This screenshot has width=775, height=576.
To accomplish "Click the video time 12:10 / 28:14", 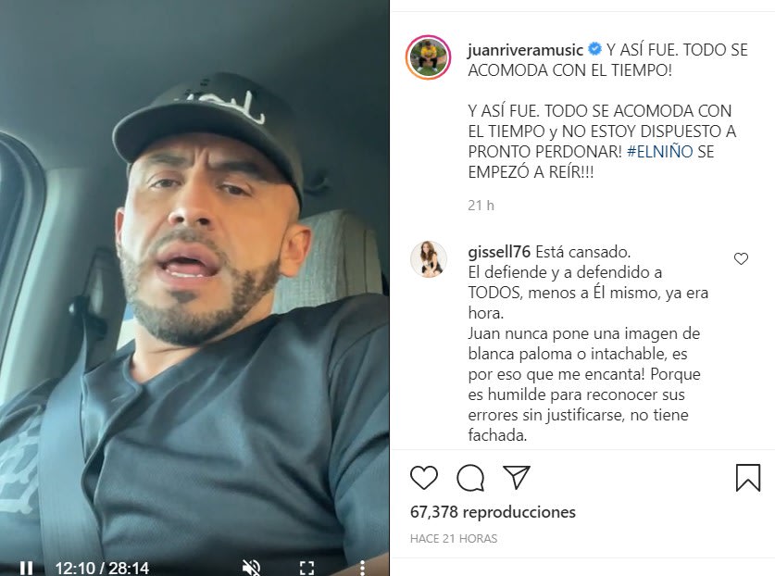I will click(102, 568).
